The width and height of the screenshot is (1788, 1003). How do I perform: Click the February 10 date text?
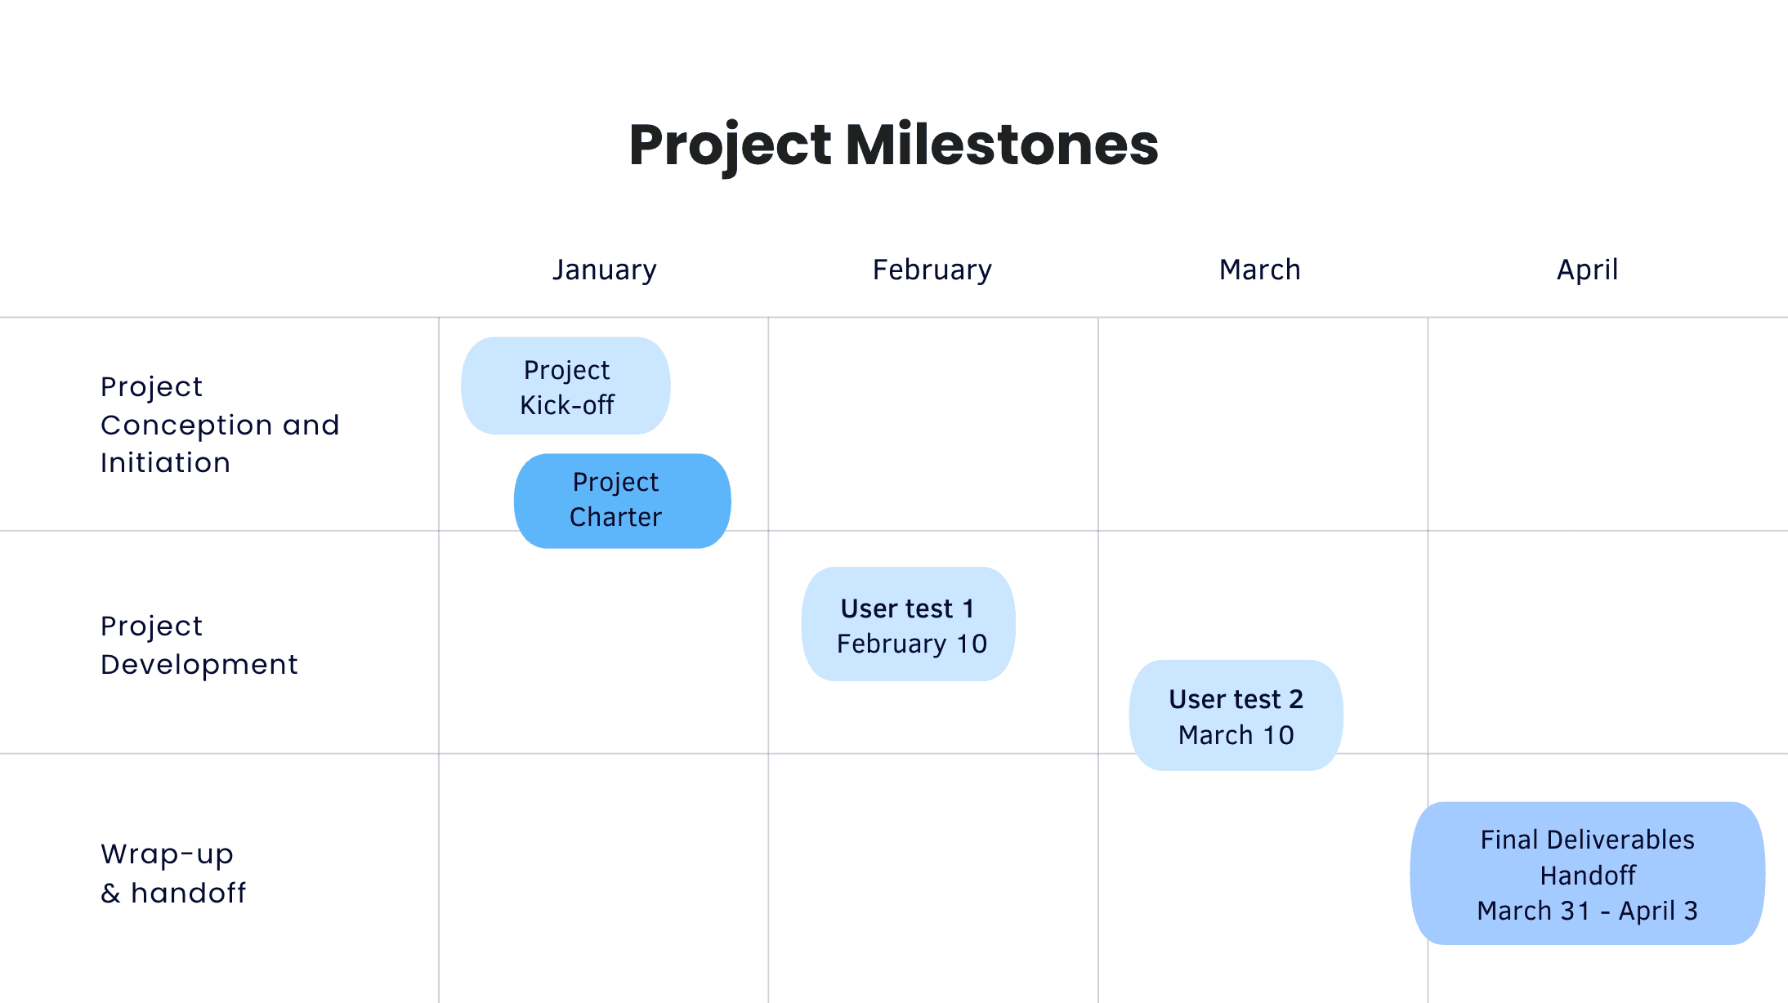[912, 644]
